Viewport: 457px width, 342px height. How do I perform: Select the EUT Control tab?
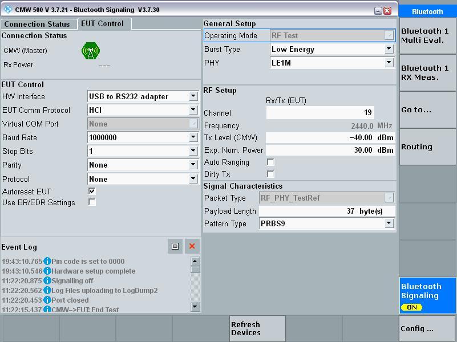[x=104, y=23]
